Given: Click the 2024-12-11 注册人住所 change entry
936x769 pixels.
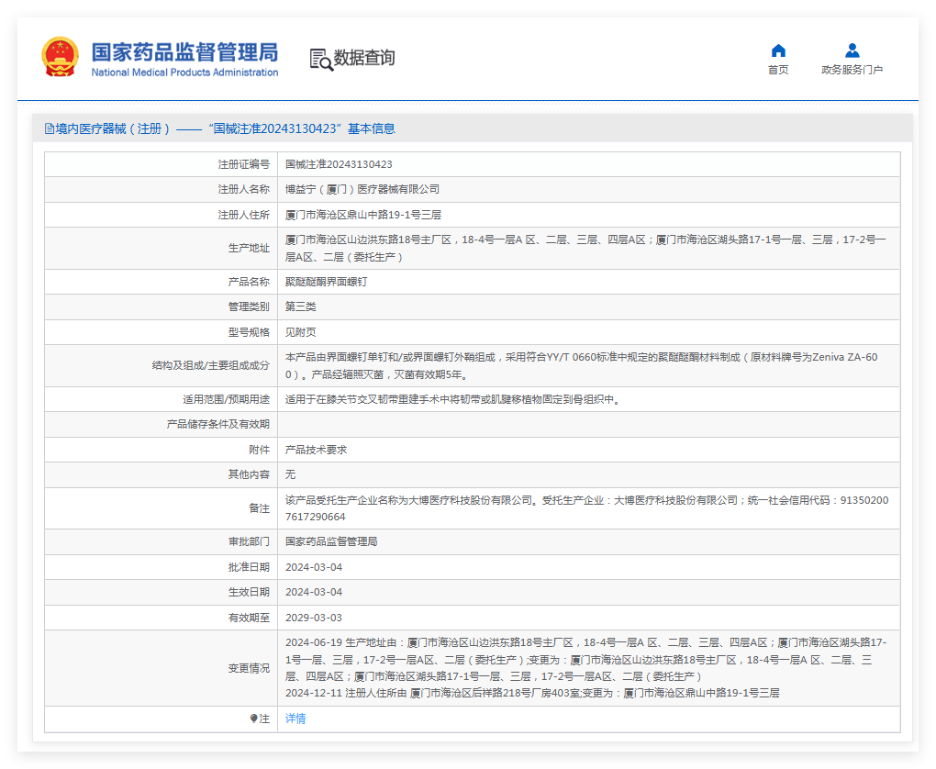Looking at the screenshot, I should click(532, 693).
